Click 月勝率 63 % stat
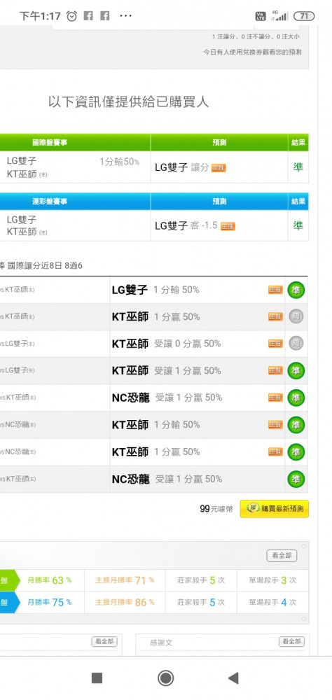Viewport: 332px width, 700px height. coord(49,580)
